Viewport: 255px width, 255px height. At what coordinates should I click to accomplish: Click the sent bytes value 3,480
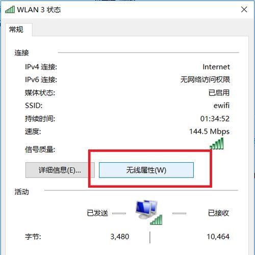(120, 237)
